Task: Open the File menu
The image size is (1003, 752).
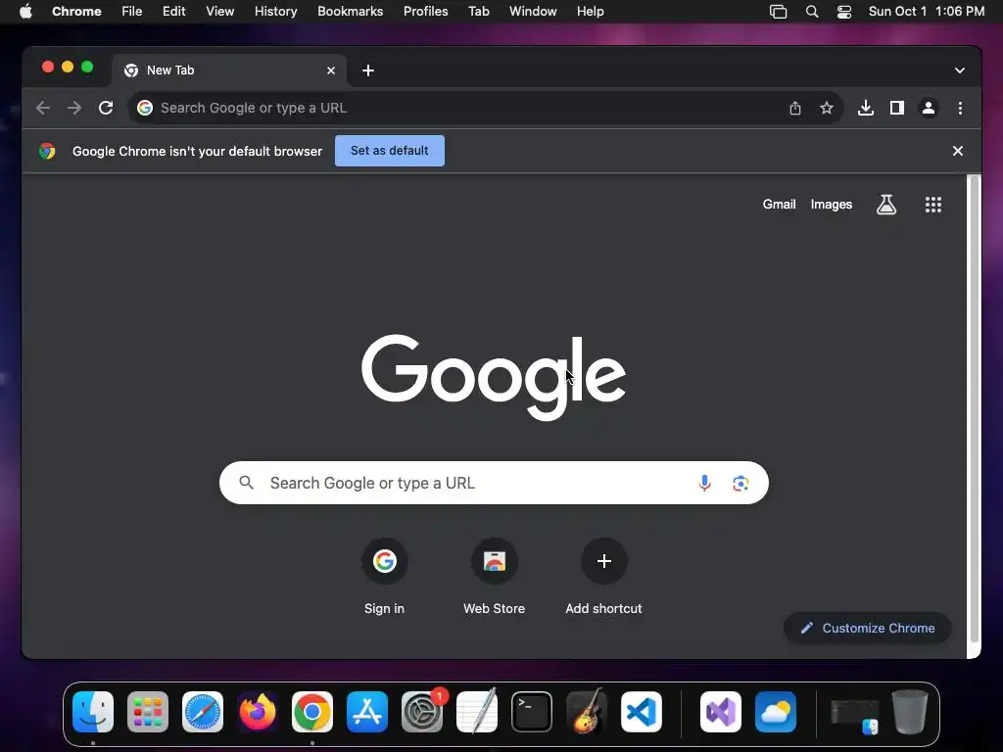Action: tap(132, 12)
